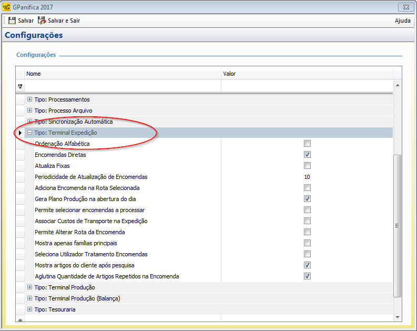Click the vertical scrollbar thumb
This screenshot has height=331, width=417.
click(x=398, y=225)
